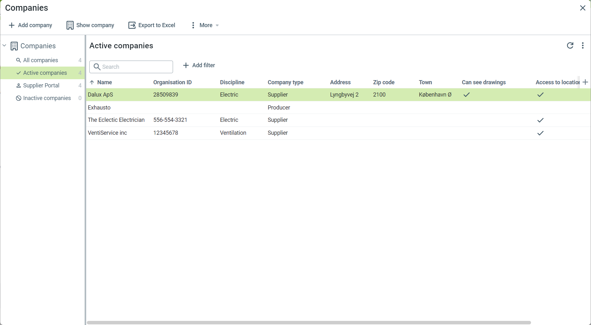591x325 pixels.
Task: Select the Exhausto company row
Action: click(99, 108)
